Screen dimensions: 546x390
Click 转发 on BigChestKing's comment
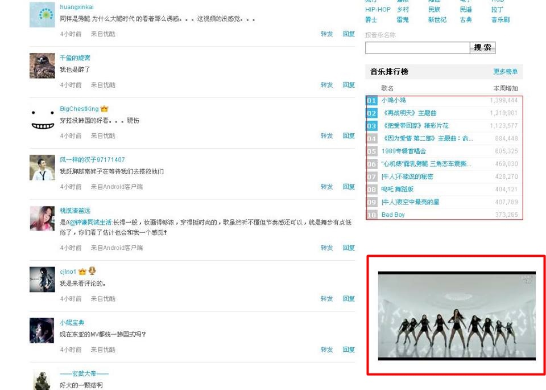(x=326, y=136)
